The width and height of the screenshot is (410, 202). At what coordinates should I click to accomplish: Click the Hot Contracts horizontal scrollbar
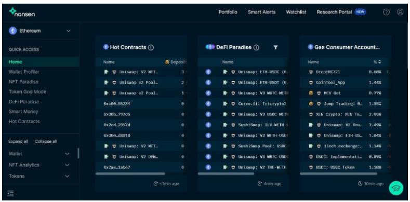pyautogui.click(x=130, y=173)
